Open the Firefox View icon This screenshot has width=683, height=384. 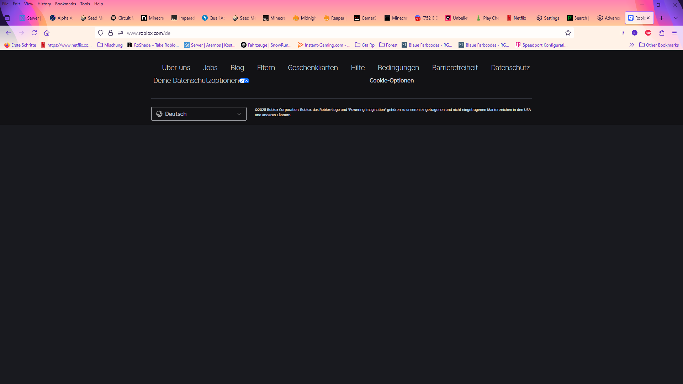7,18
